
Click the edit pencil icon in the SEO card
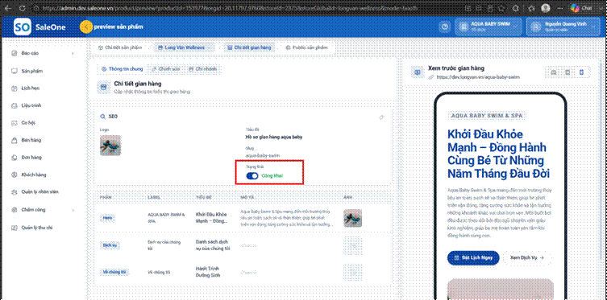point(382,117)
